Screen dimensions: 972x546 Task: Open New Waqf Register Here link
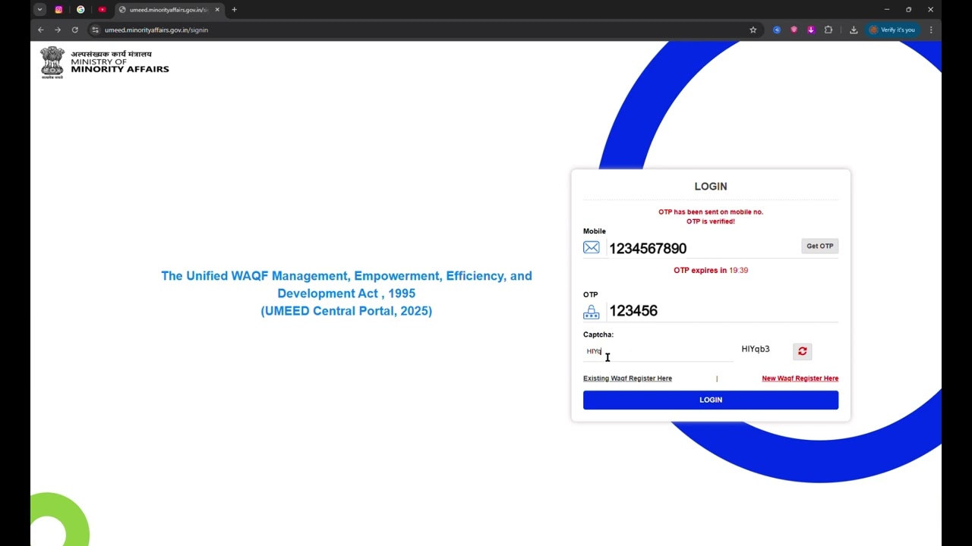800,378
